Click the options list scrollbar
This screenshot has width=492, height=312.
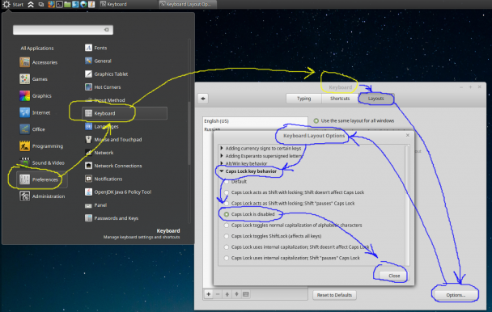(x=407, y=205)
